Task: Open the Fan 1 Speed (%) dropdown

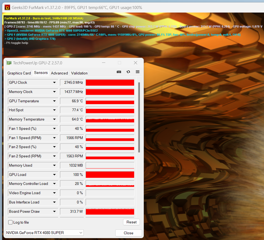Action: point(54,129)
